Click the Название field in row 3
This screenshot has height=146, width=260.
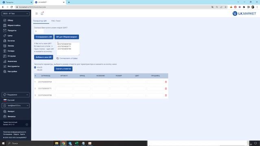pos(100,95)
